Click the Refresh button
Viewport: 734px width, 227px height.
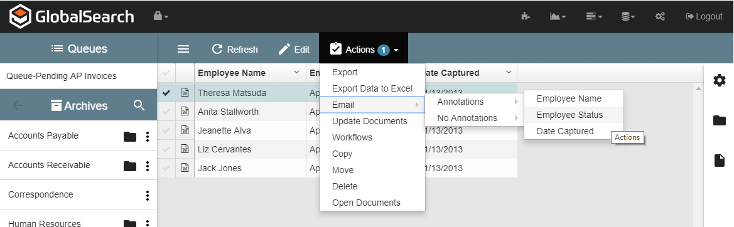tap(235, 49)
